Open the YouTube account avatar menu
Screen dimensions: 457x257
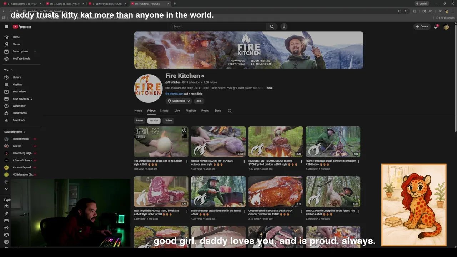coord(446,27)
